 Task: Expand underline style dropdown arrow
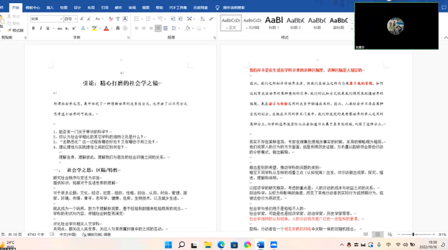point(54,28)
